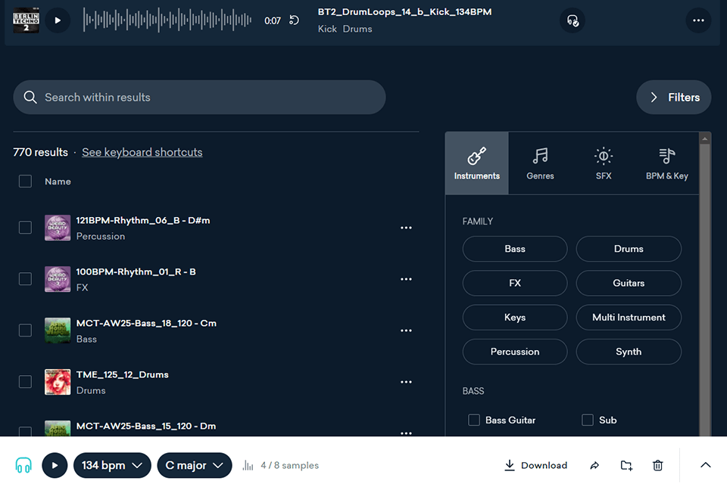Click the filter panel scrollbar track
This screenshot has width=727, height=484.
[705, 290]
